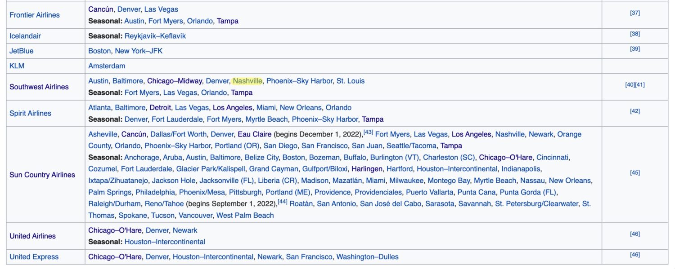Open the Reykjavík–Keflavík link for Icelandair

tap(156, 35)
